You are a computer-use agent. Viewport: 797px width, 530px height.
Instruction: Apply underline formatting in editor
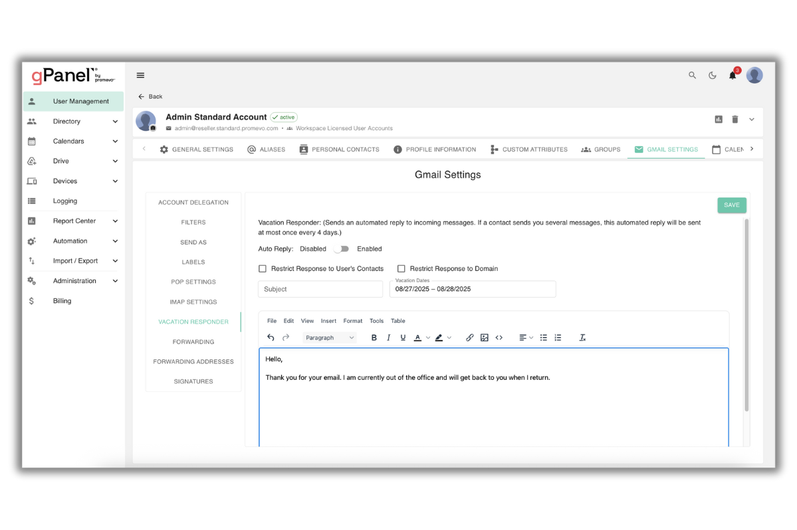403,337
